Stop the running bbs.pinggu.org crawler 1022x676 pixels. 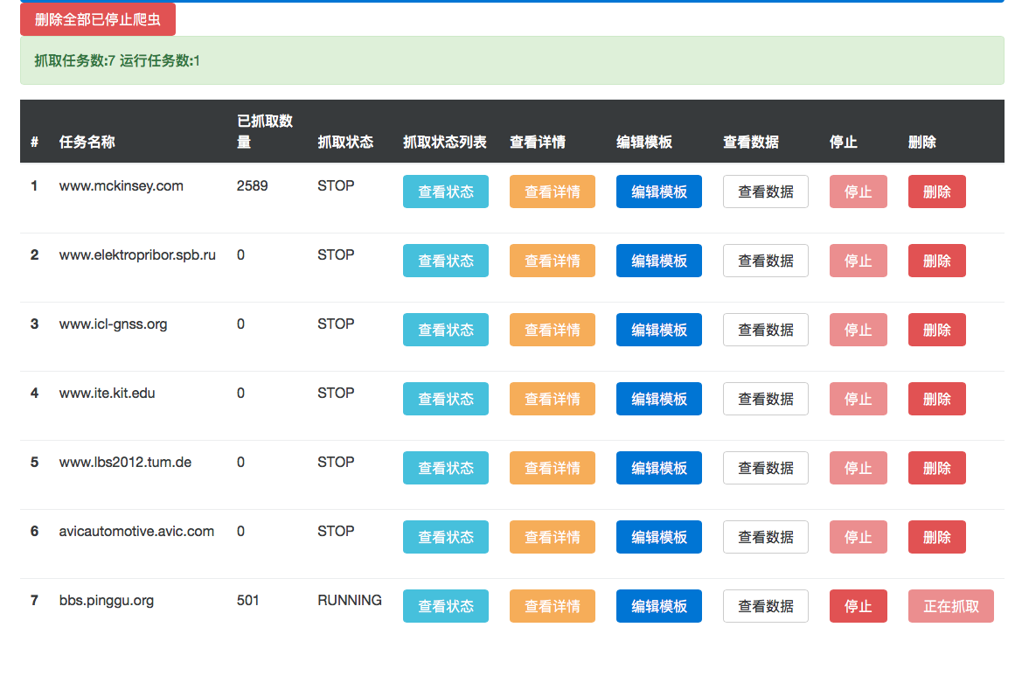click(x=858, y=605)
